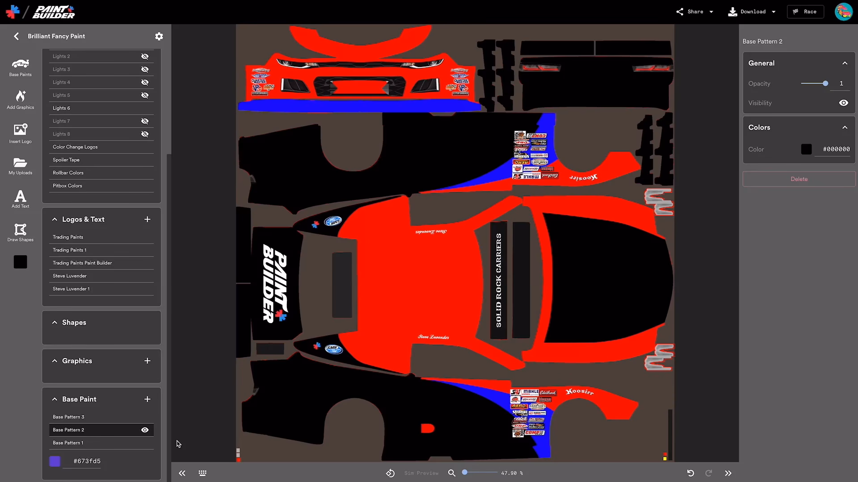
Task: Add a new Base Paint layer
Action: click(147, 399)
